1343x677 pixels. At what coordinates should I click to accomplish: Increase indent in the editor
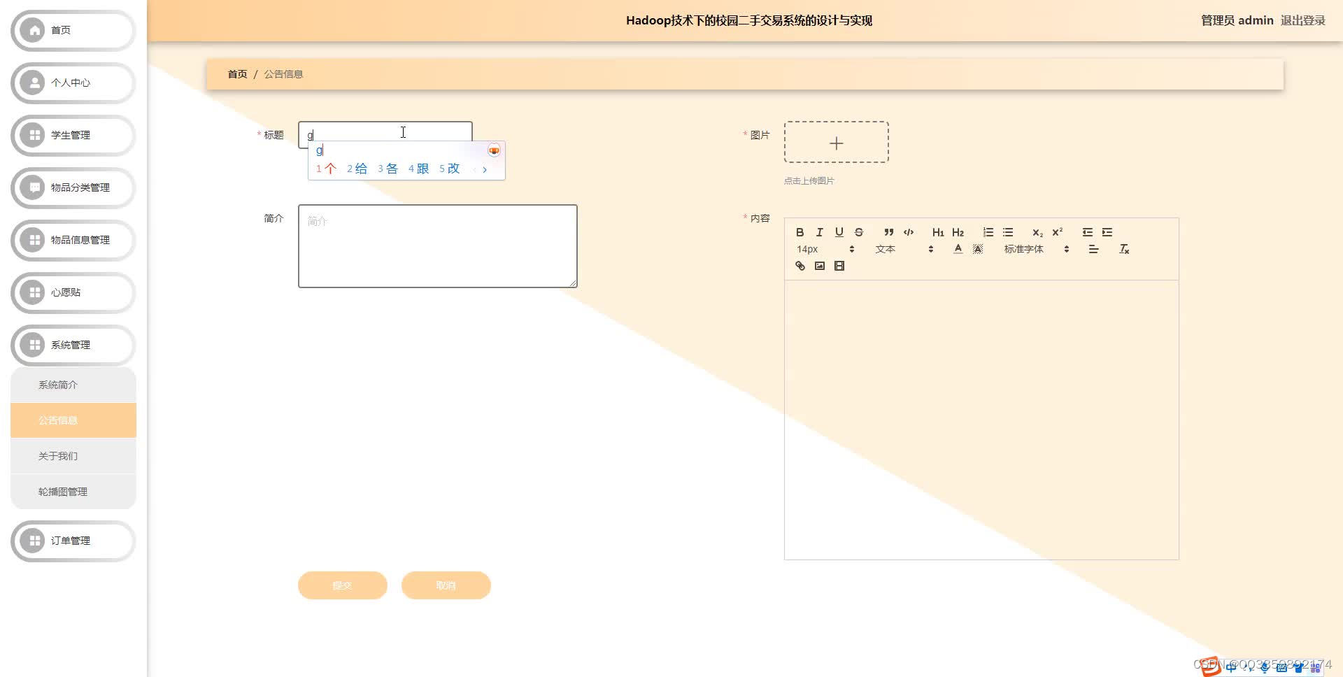tap(1107, 232)
